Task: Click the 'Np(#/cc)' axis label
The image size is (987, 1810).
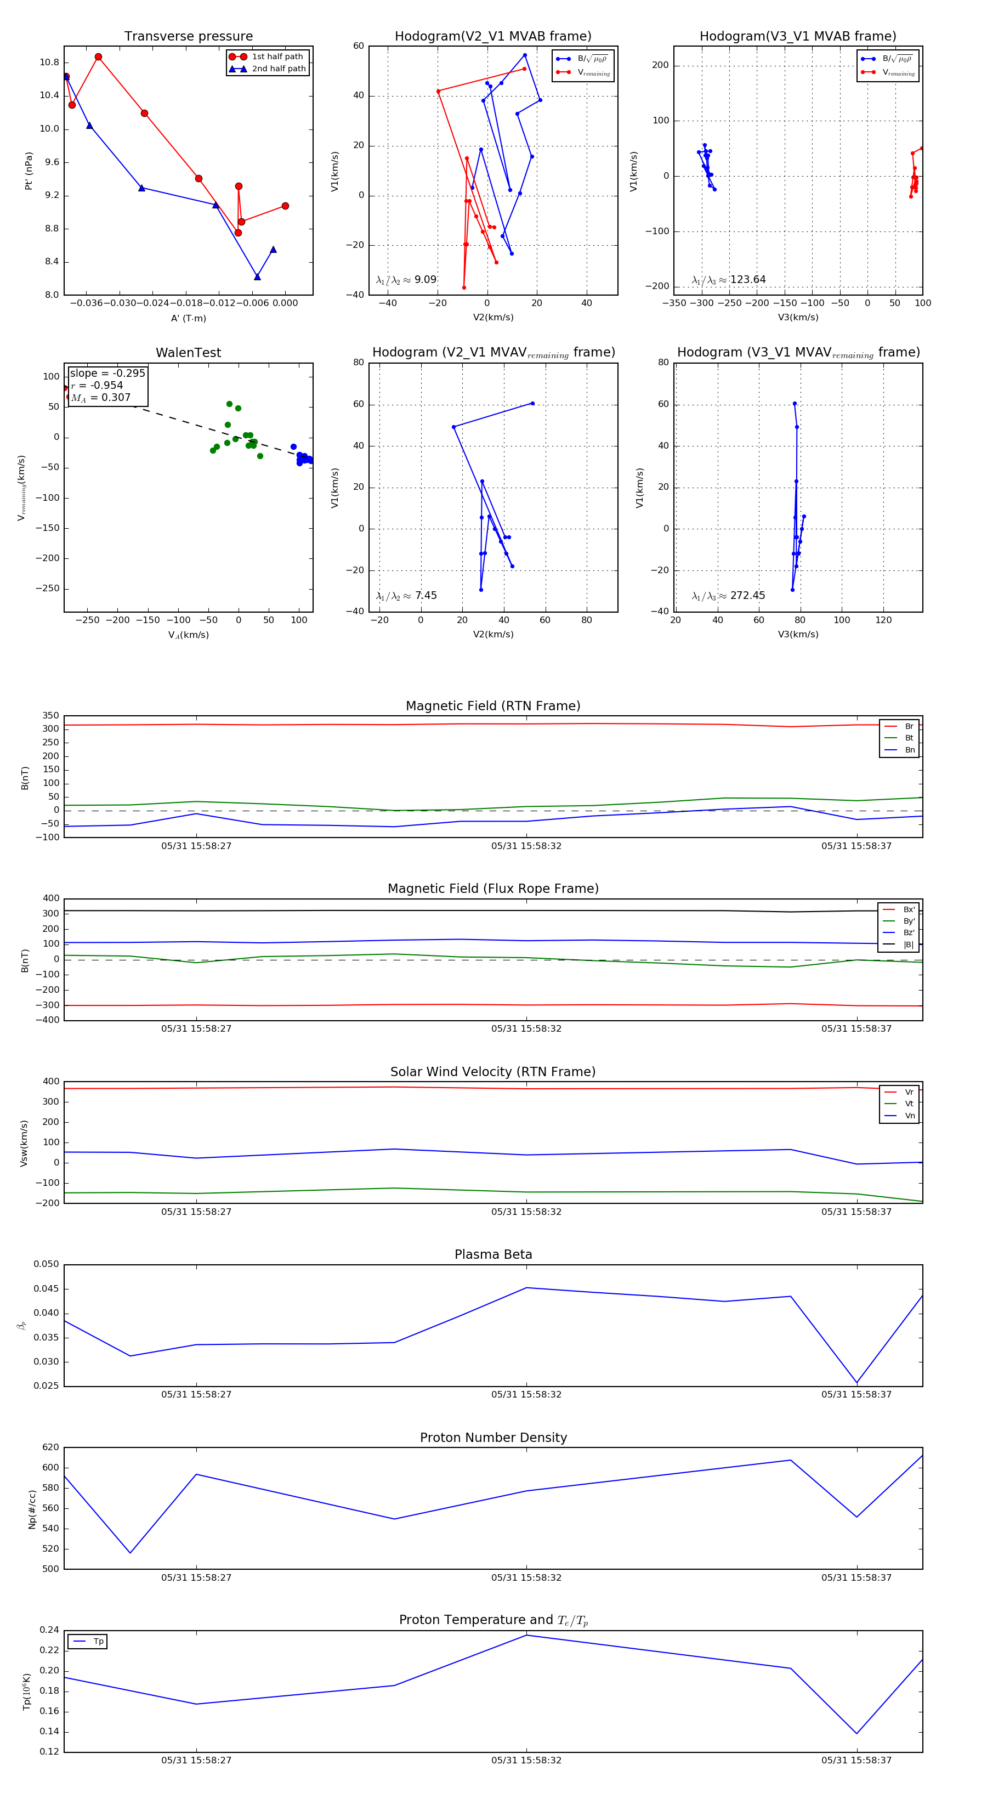Action: coord(32,1508)
